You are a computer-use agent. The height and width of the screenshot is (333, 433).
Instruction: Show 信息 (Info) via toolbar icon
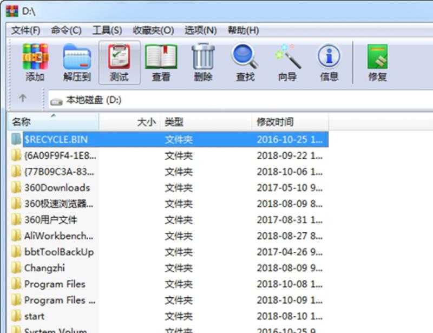(x=329, y=56)
